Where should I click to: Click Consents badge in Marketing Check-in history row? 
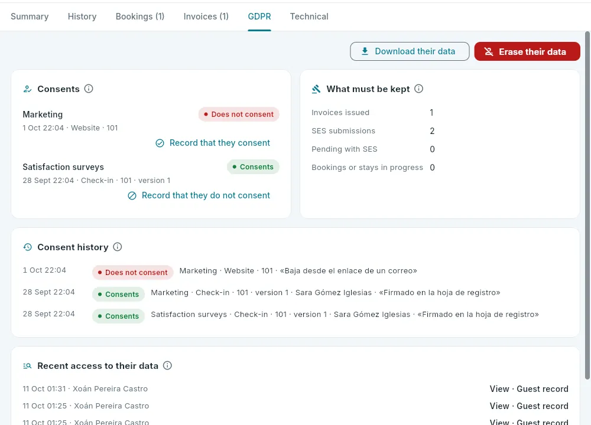click(x=118, y=295)
